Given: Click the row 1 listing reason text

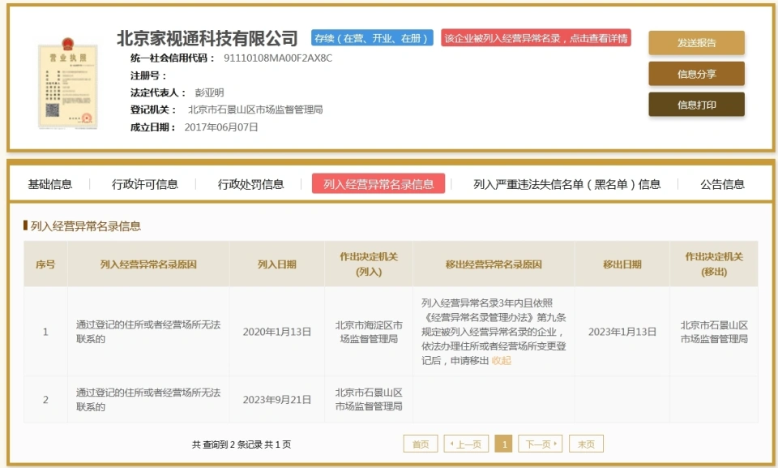Looking at the screenshot, I should [148, 332].
